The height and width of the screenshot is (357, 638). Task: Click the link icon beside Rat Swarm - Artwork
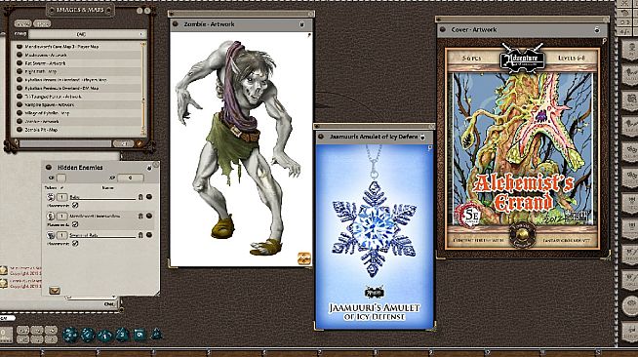point(20,63)
